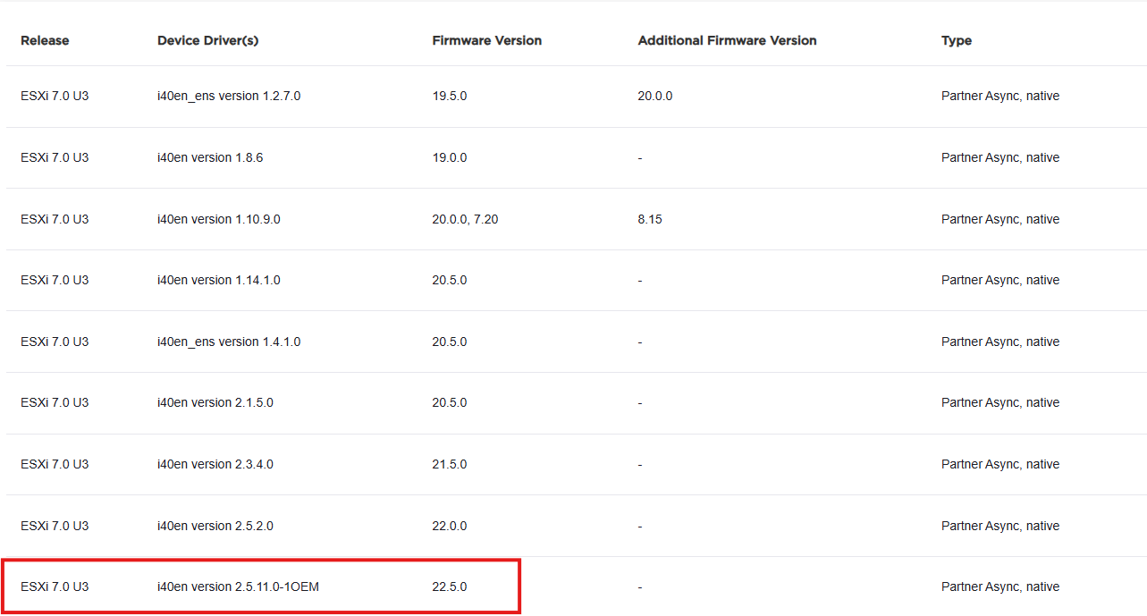Click the i40en version 2.1.5.0 driver
Screen dimensions: 1147x616
coord(215,402)
